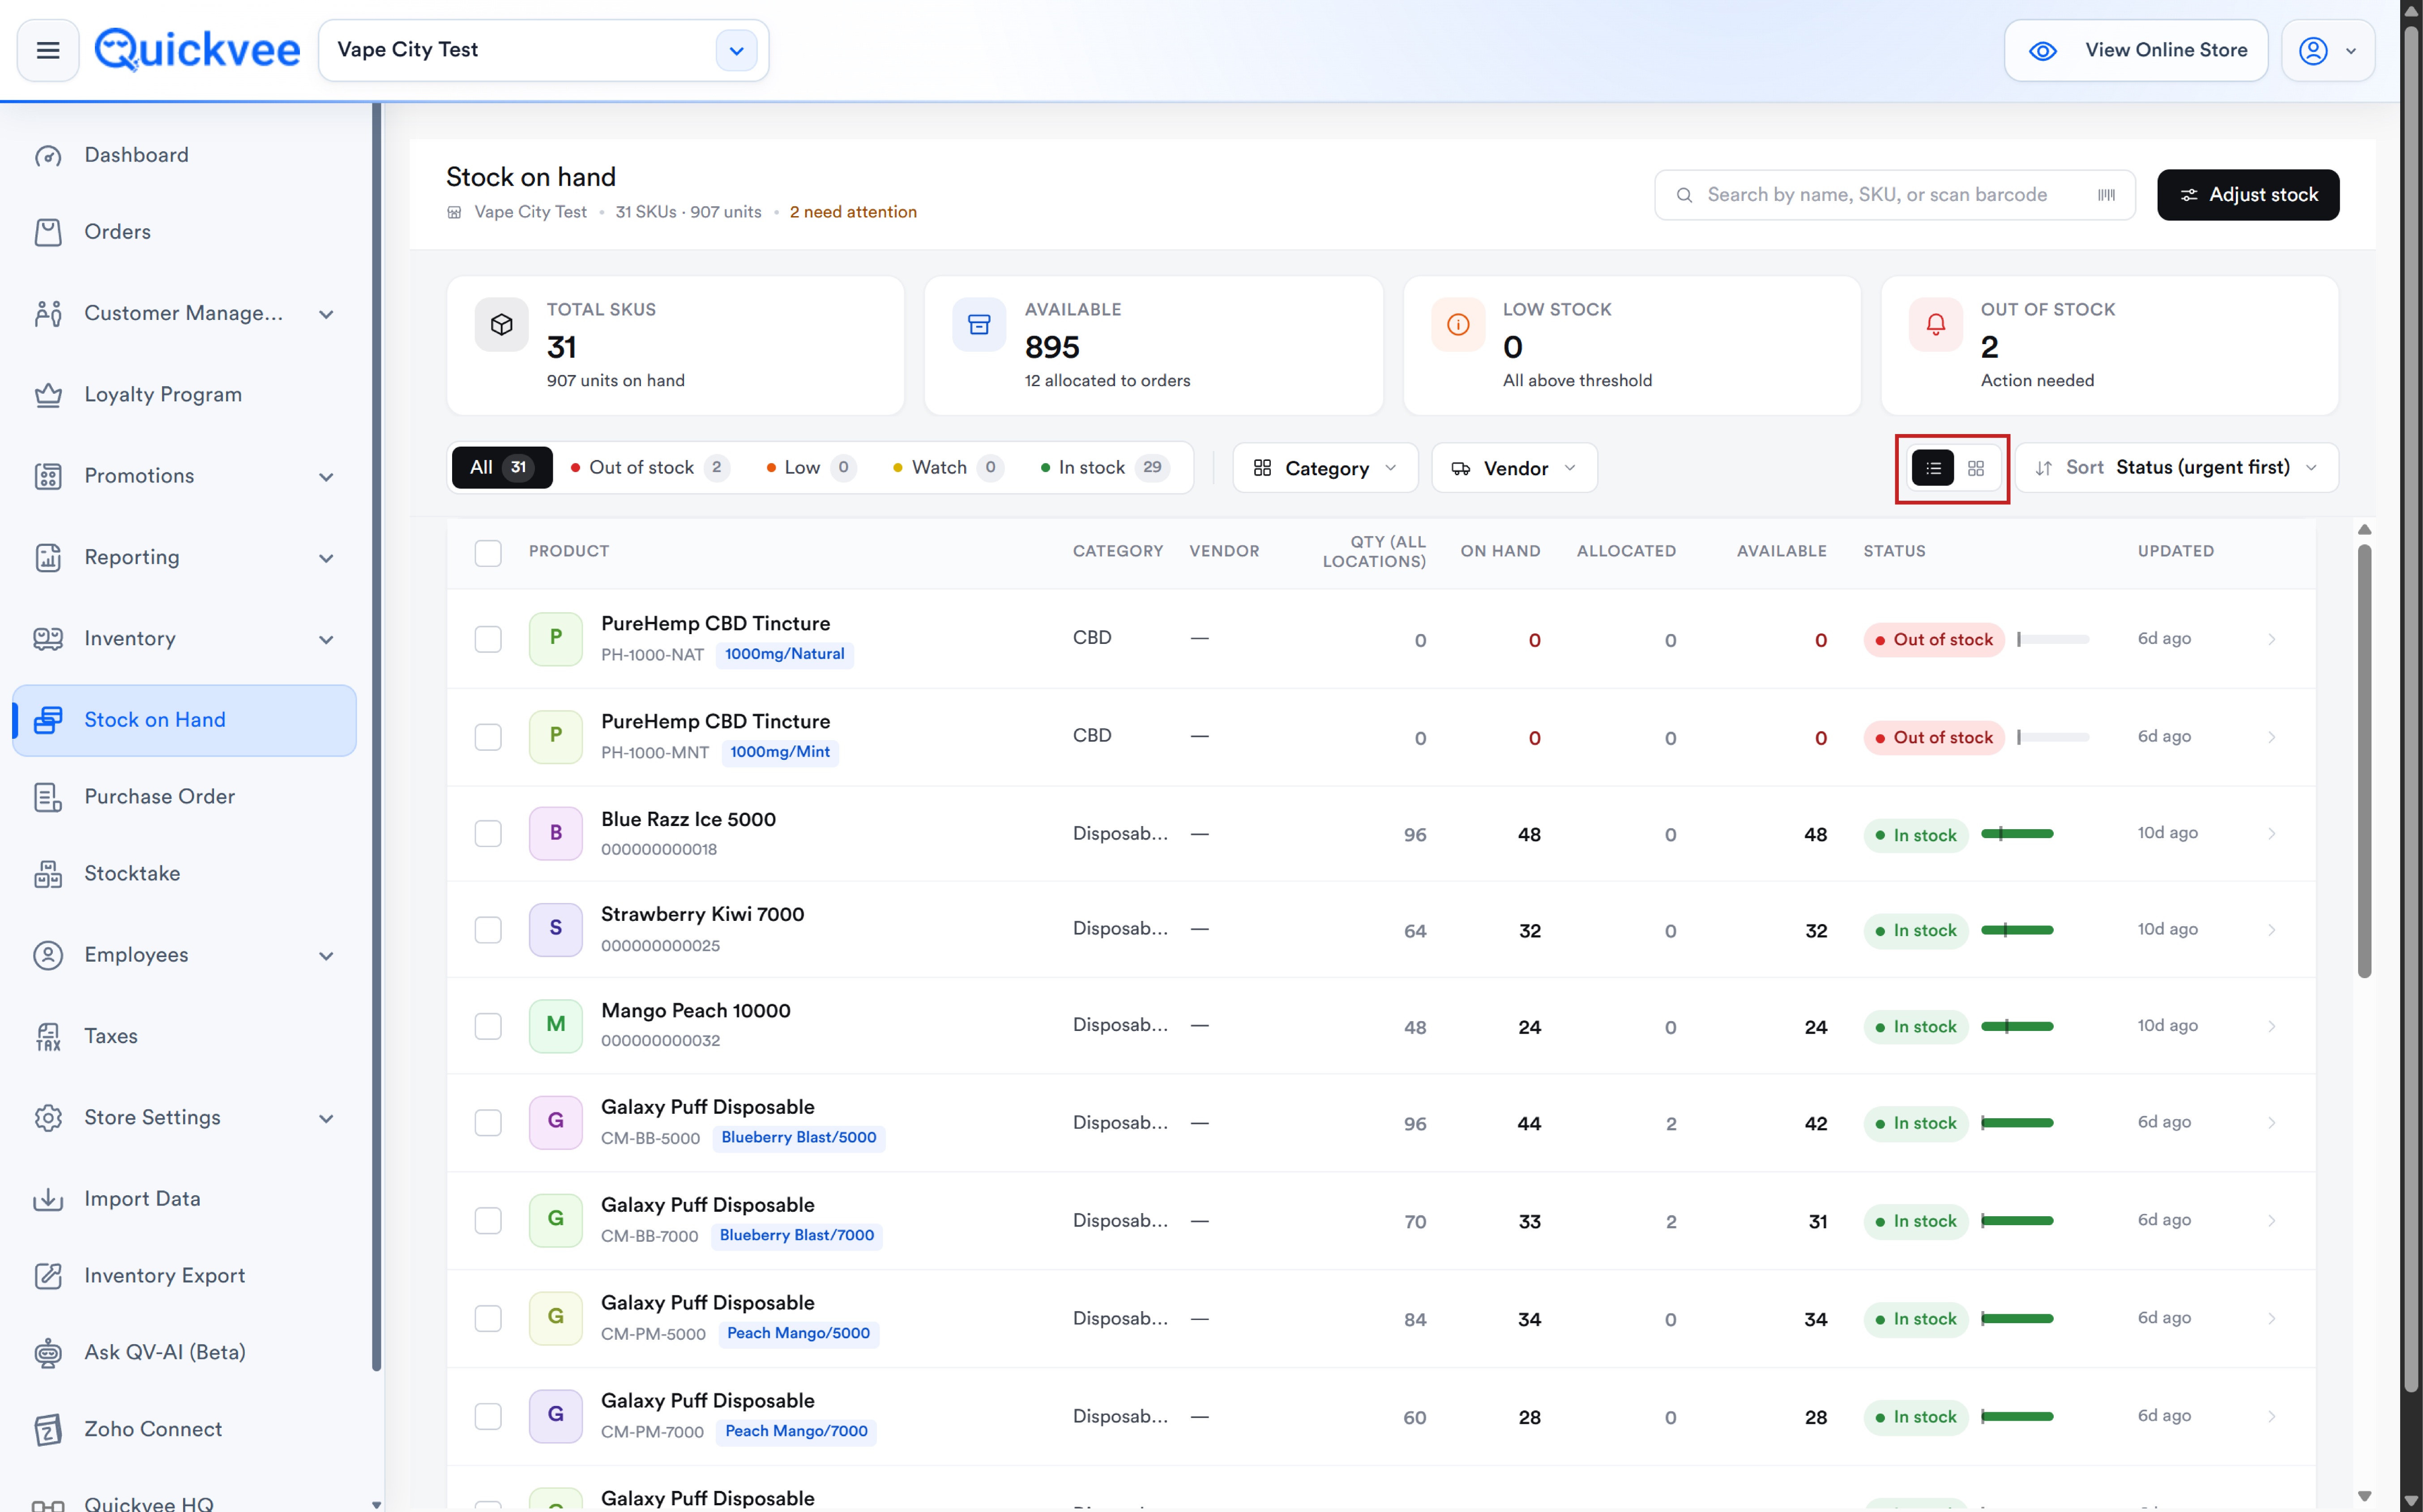Click the Ask QV-AI robot icon
The image size is (2423, 1512).
click(48, 1353)
